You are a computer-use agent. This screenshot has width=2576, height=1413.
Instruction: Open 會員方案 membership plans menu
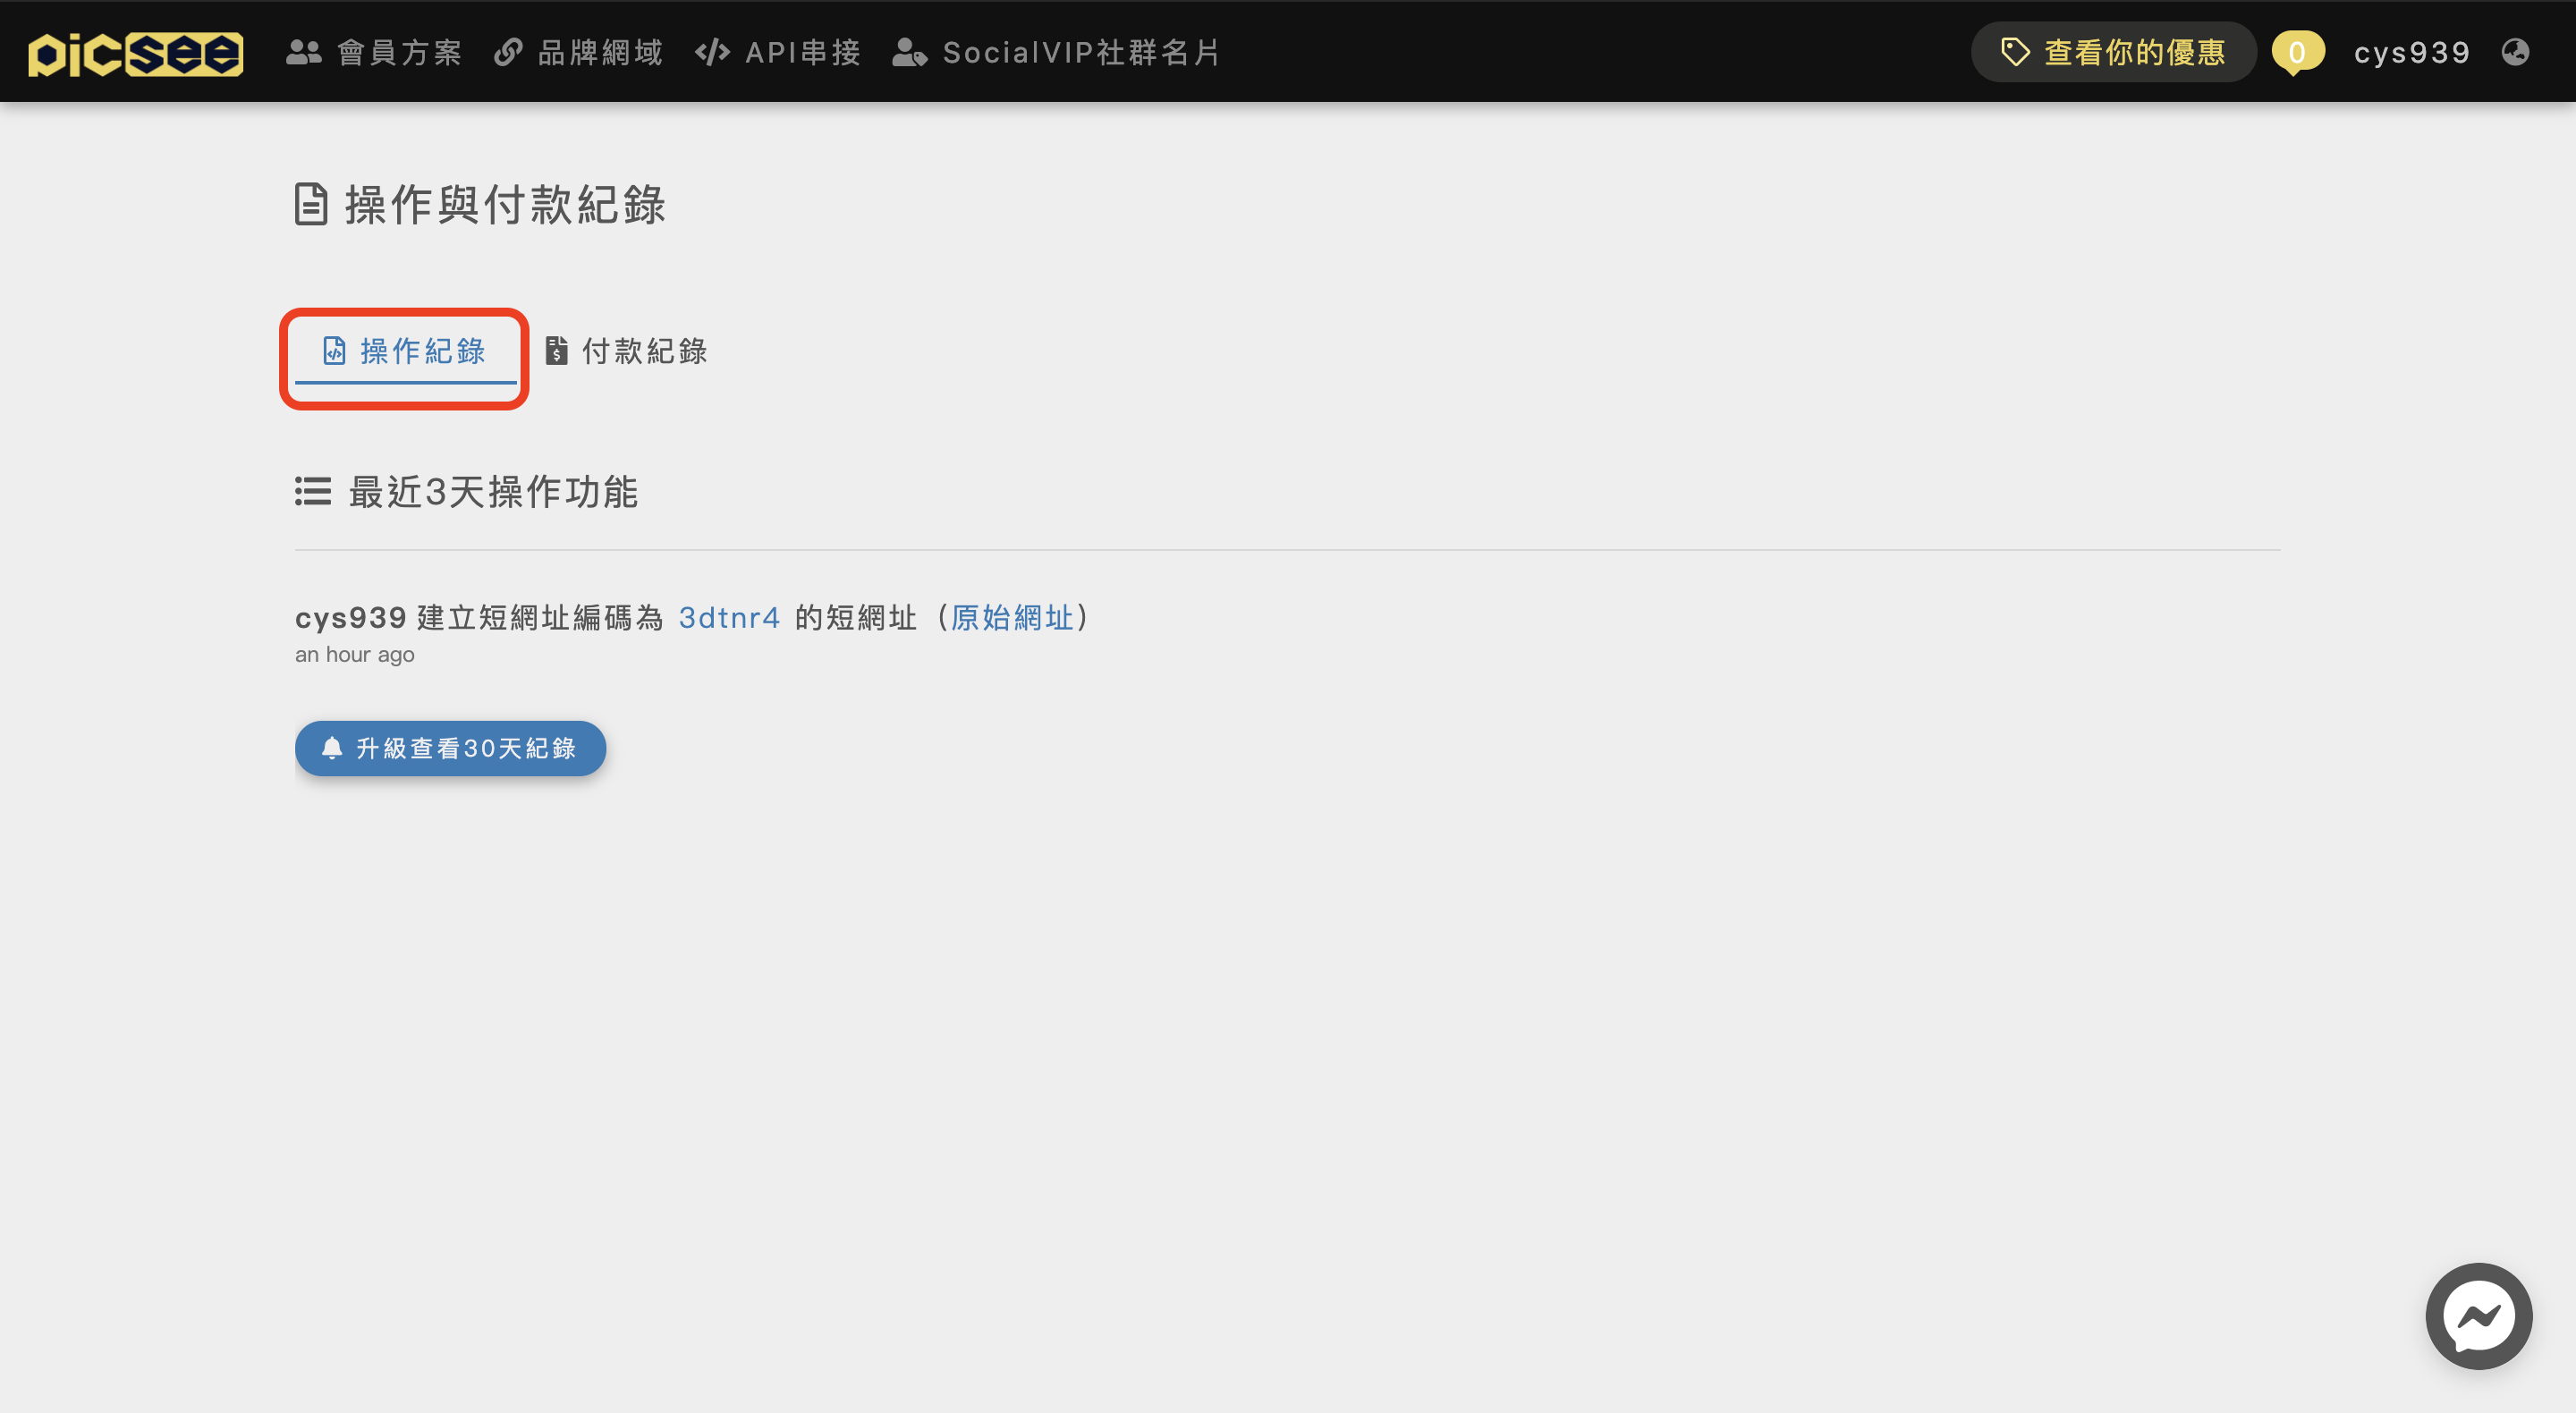pyautogui.click(x=374, y=52)
